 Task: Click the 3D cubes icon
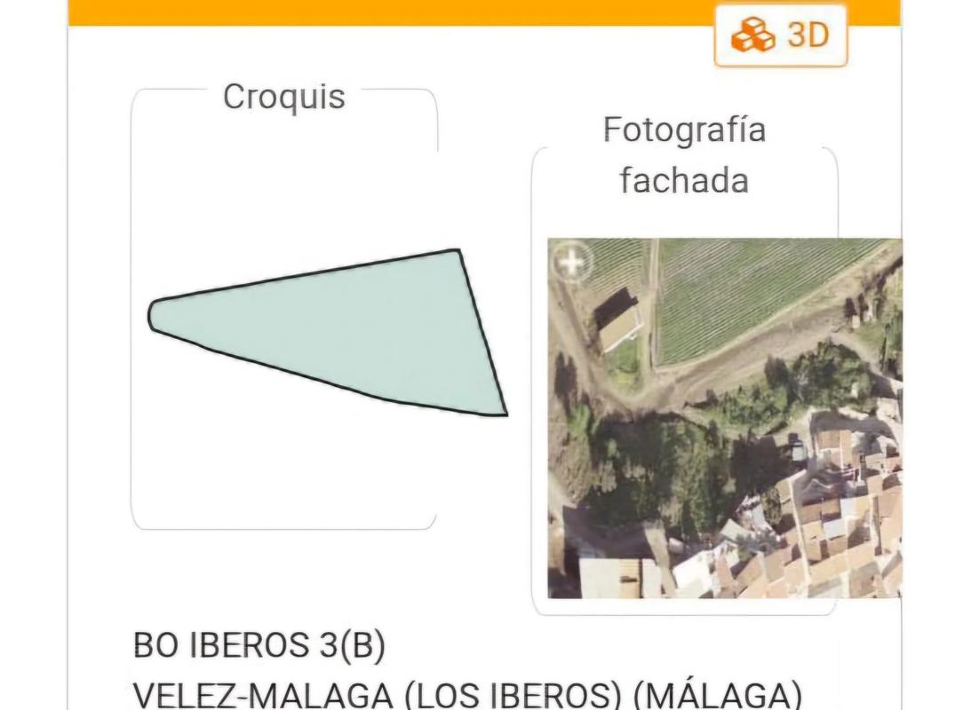(x=752, y=35)
